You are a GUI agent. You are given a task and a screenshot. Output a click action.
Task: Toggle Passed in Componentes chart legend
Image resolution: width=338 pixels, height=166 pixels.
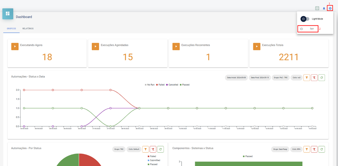[x=248, y=156]
